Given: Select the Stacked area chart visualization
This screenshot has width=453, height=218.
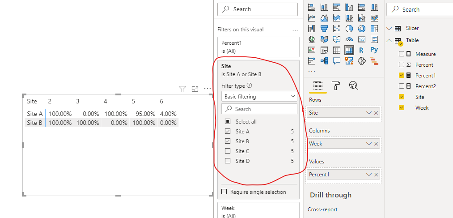Looking at the screenshot, I should point(337,18).
